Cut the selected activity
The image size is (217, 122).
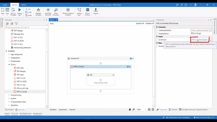pos(28,9)
